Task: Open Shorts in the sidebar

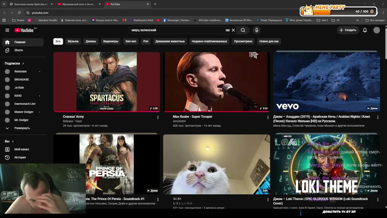Action: tap(23, 50)
